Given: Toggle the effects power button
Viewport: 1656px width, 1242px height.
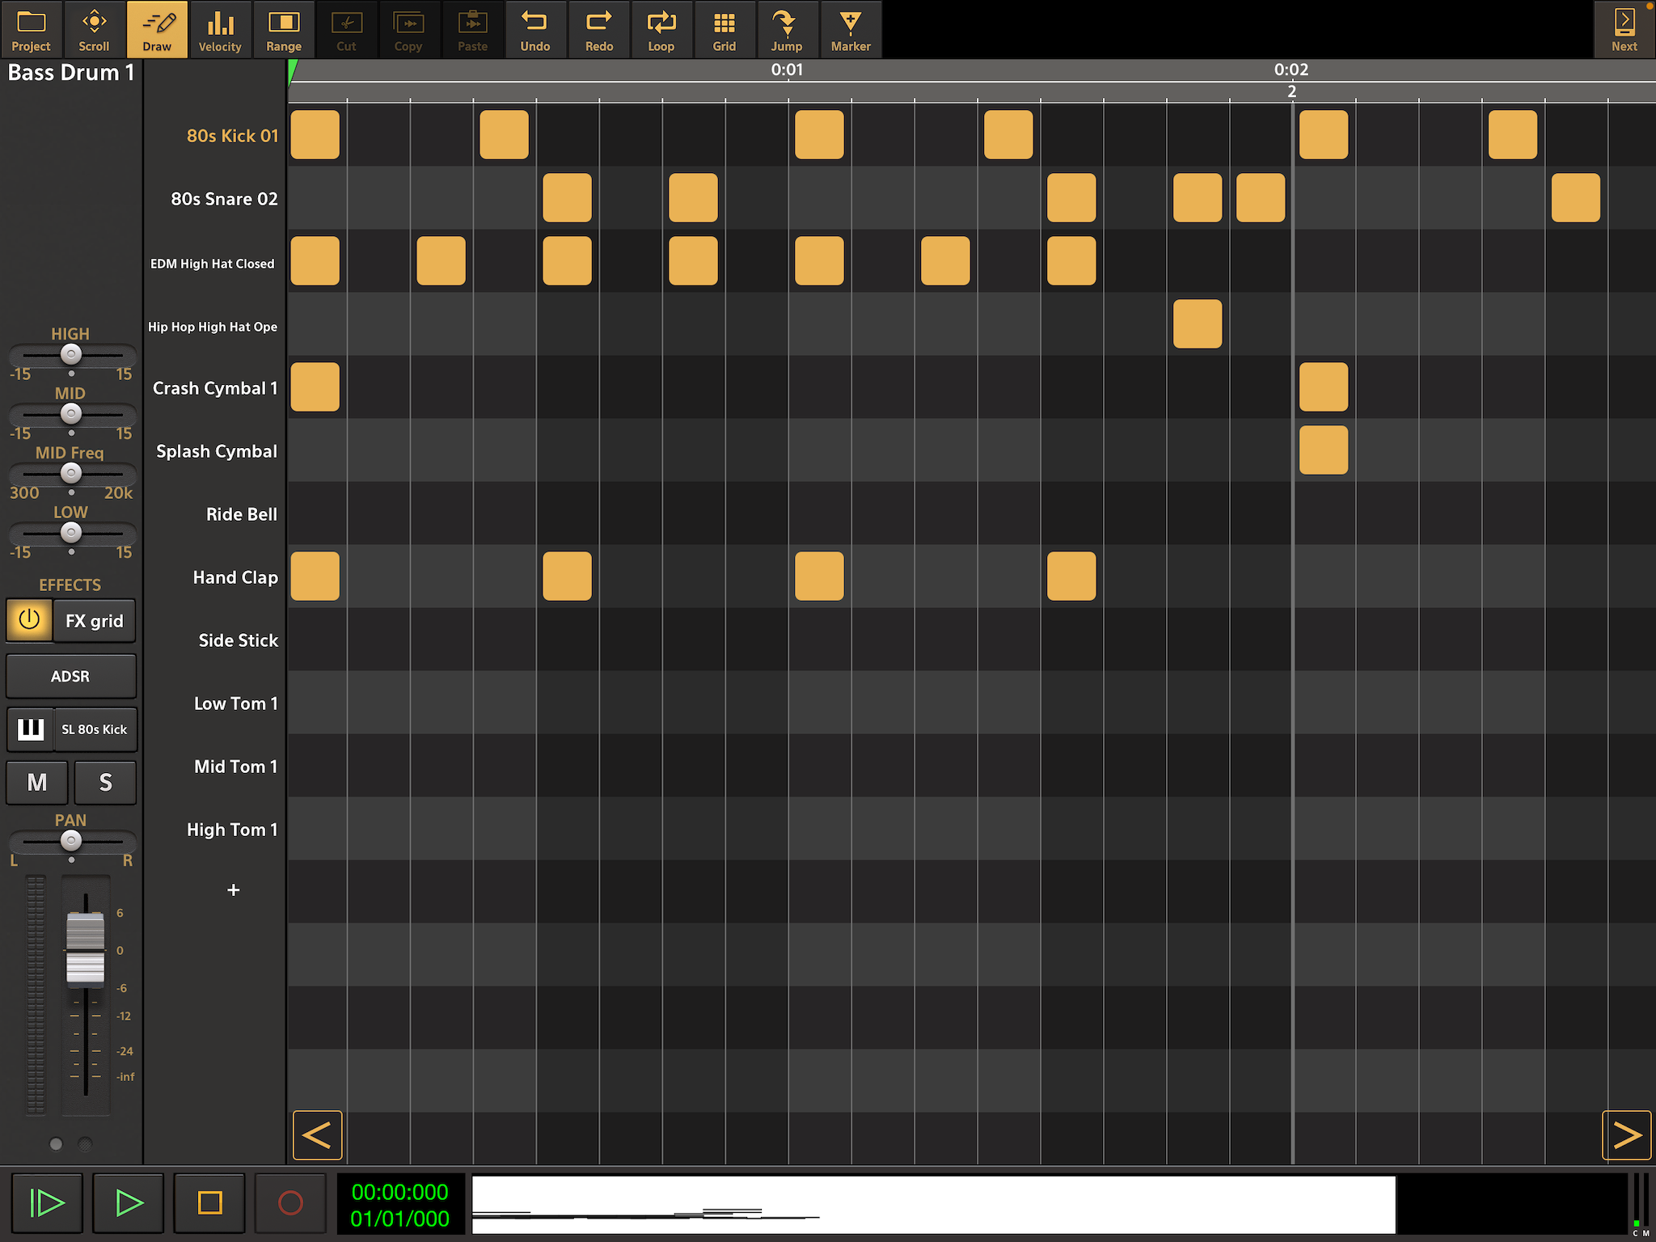Looking at the screenshot, I should [29, 620].
